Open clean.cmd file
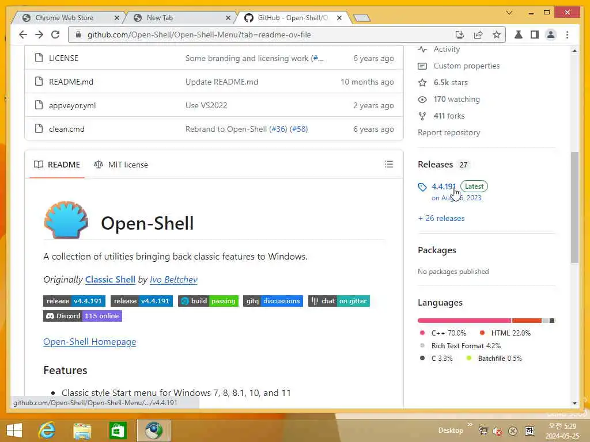Image resolution: width=590 pixels, height=442 pixels. click(x=67, y=129)
